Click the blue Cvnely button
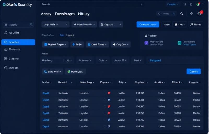The image size is (209, 134). [x=194, y=71]
